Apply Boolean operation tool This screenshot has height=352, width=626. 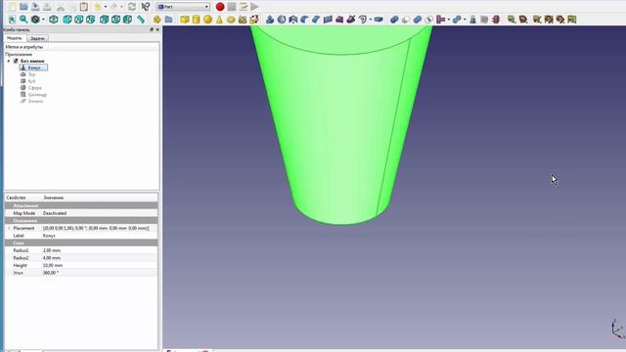pyautogui.click(x=394, y=20)
